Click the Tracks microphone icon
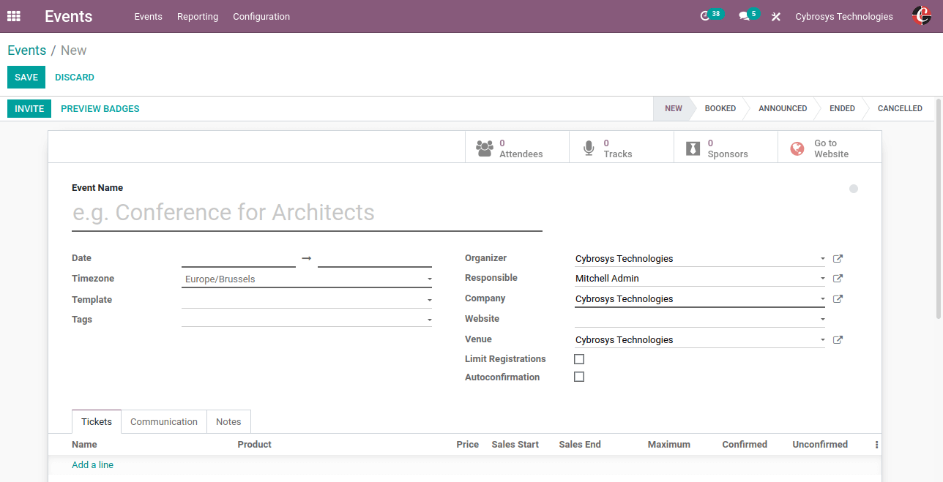 pos(589,148)
